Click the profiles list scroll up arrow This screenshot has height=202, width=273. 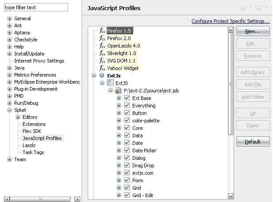231,30
